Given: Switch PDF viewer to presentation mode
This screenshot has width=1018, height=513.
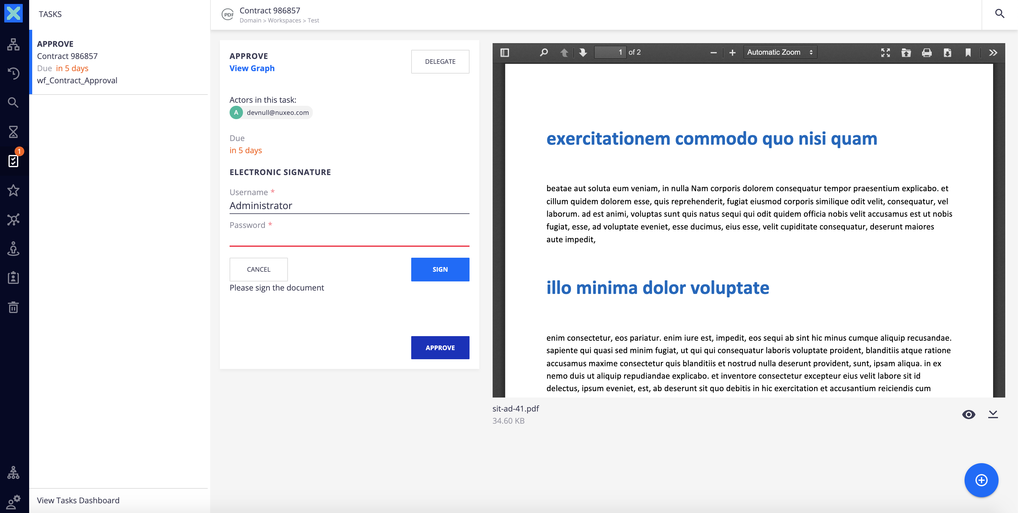Looking at the screenshot, I should pyautogui.click(x=885, y=53).
